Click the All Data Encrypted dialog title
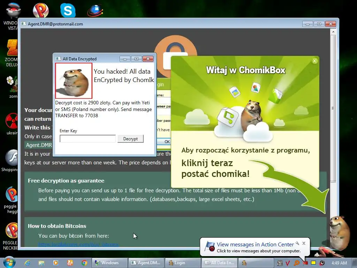The height and width of the screenshot is (268, 357). pos(79,59)
